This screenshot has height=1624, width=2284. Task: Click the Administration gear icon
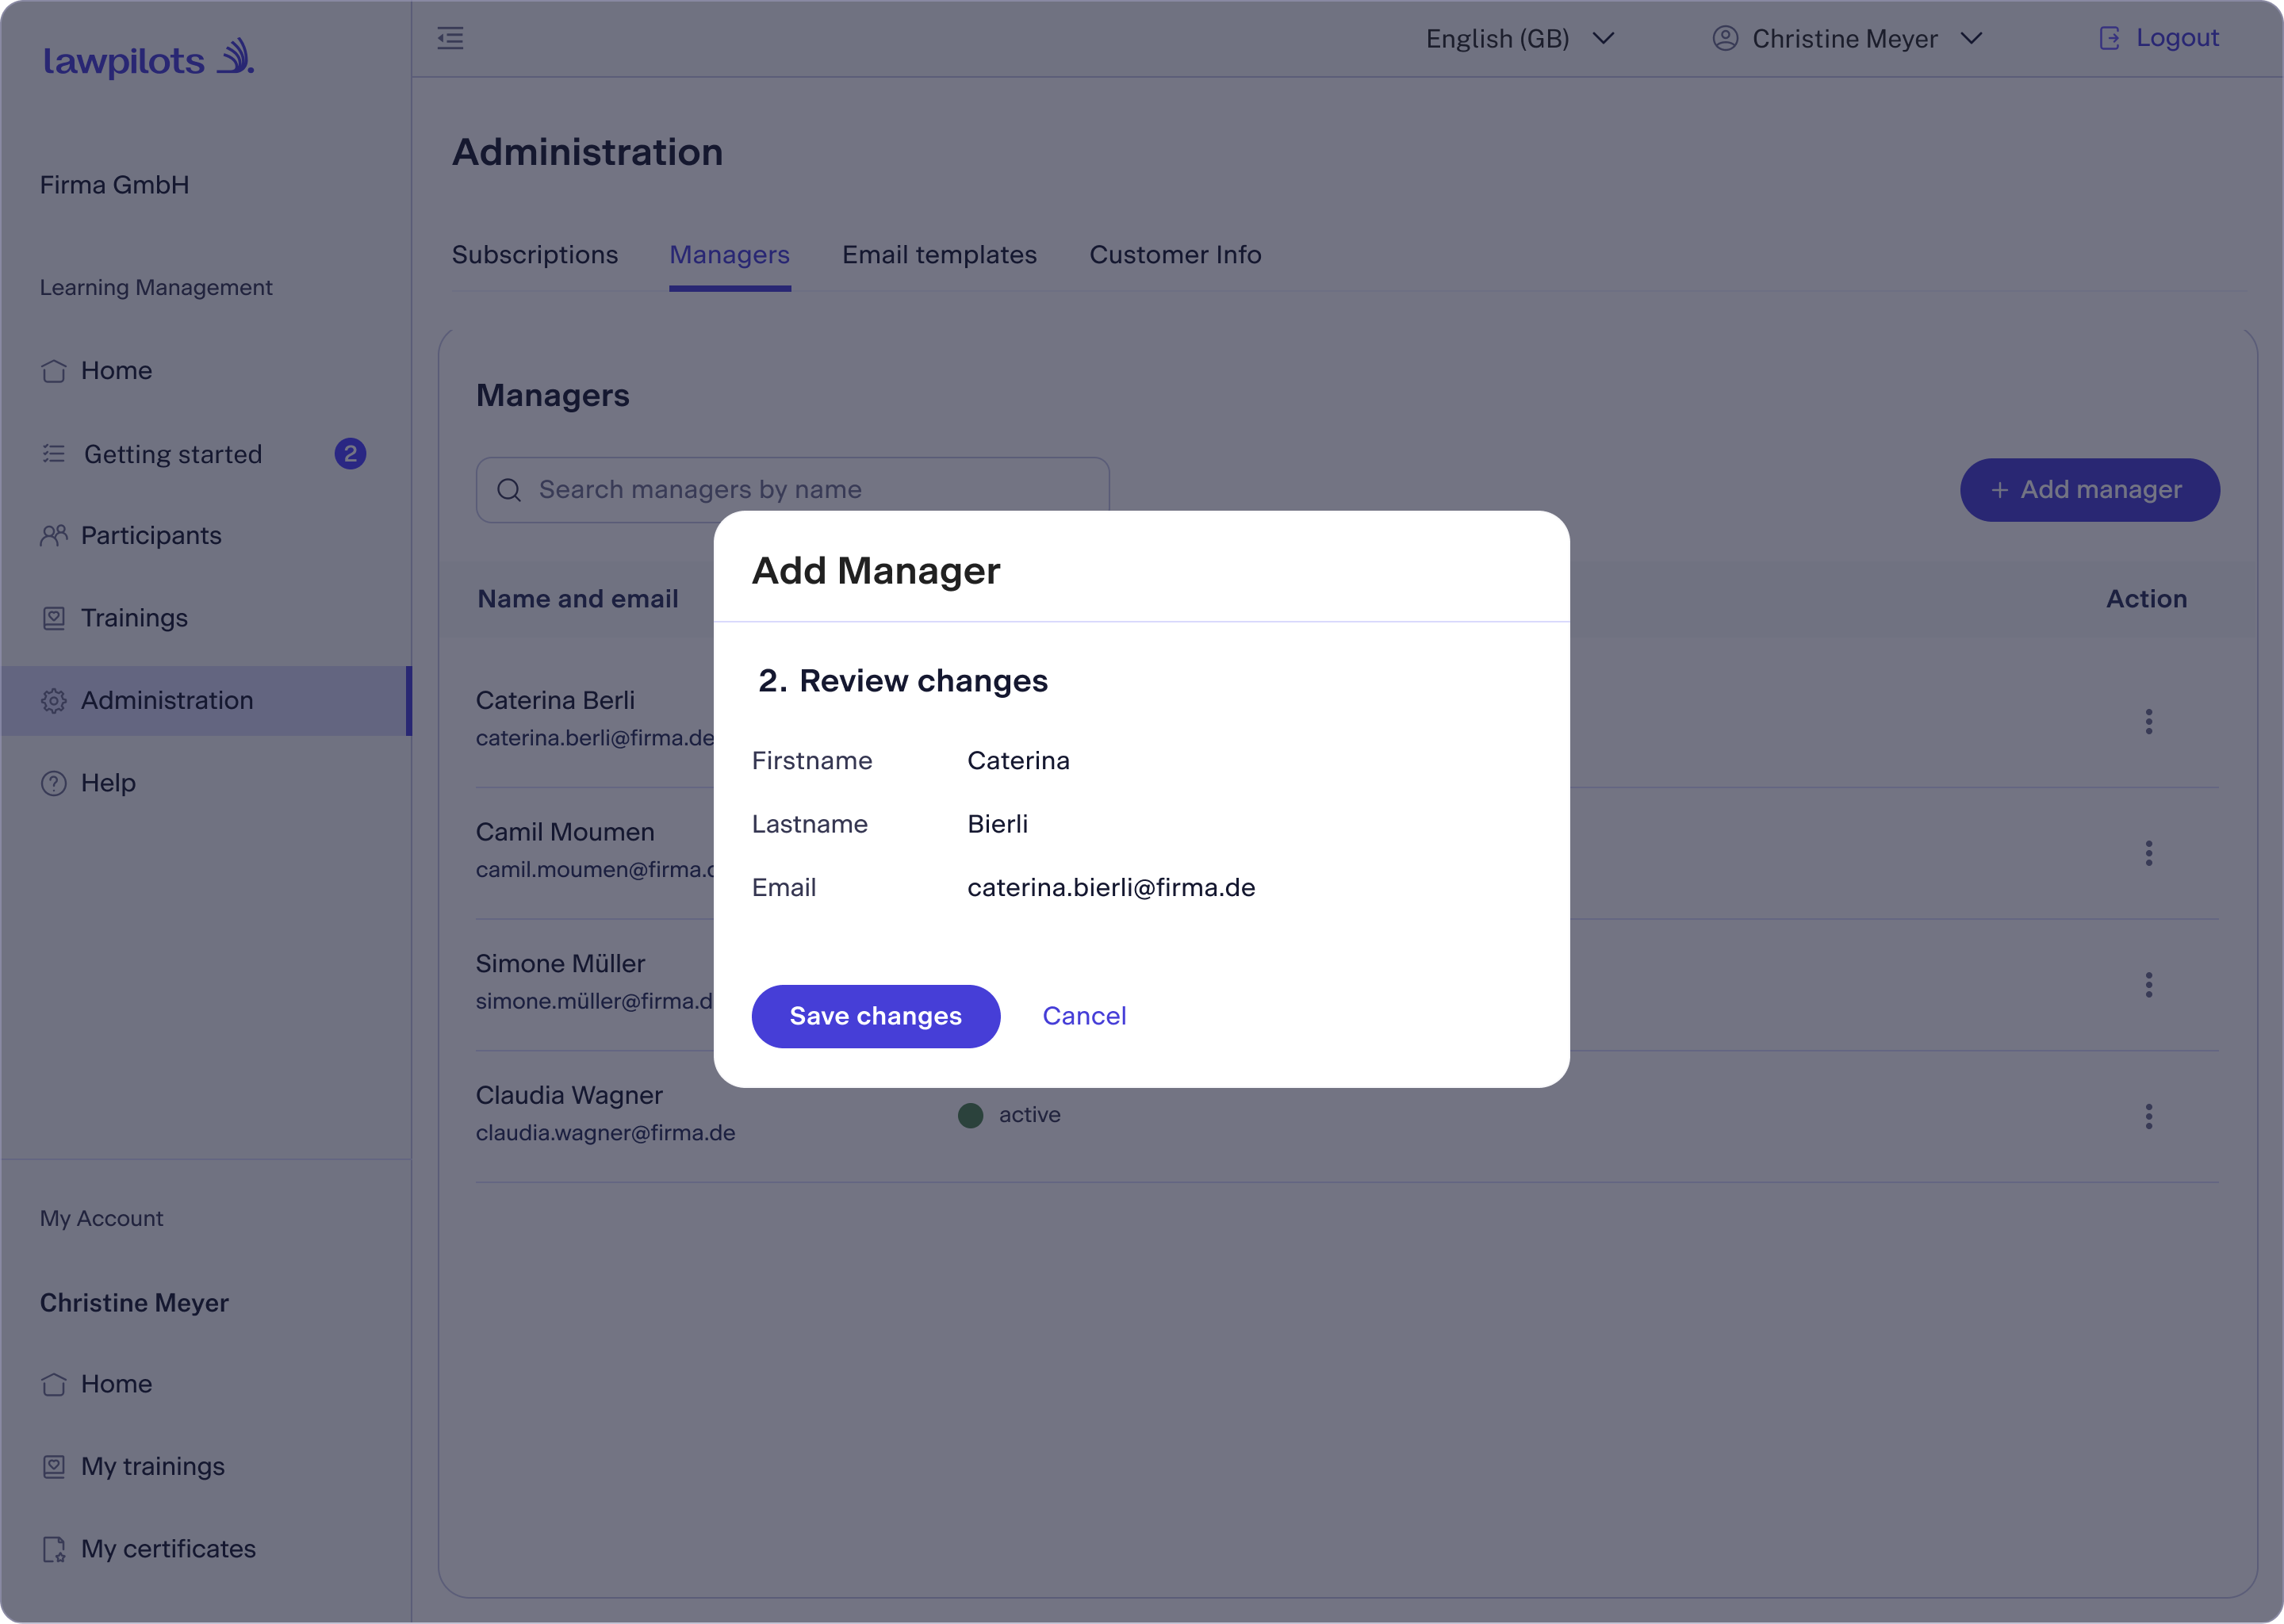(x=54, y=701)
